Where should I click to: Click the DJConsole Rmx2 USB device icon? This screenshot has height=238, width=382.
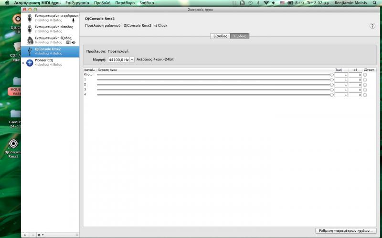point(30,50)
